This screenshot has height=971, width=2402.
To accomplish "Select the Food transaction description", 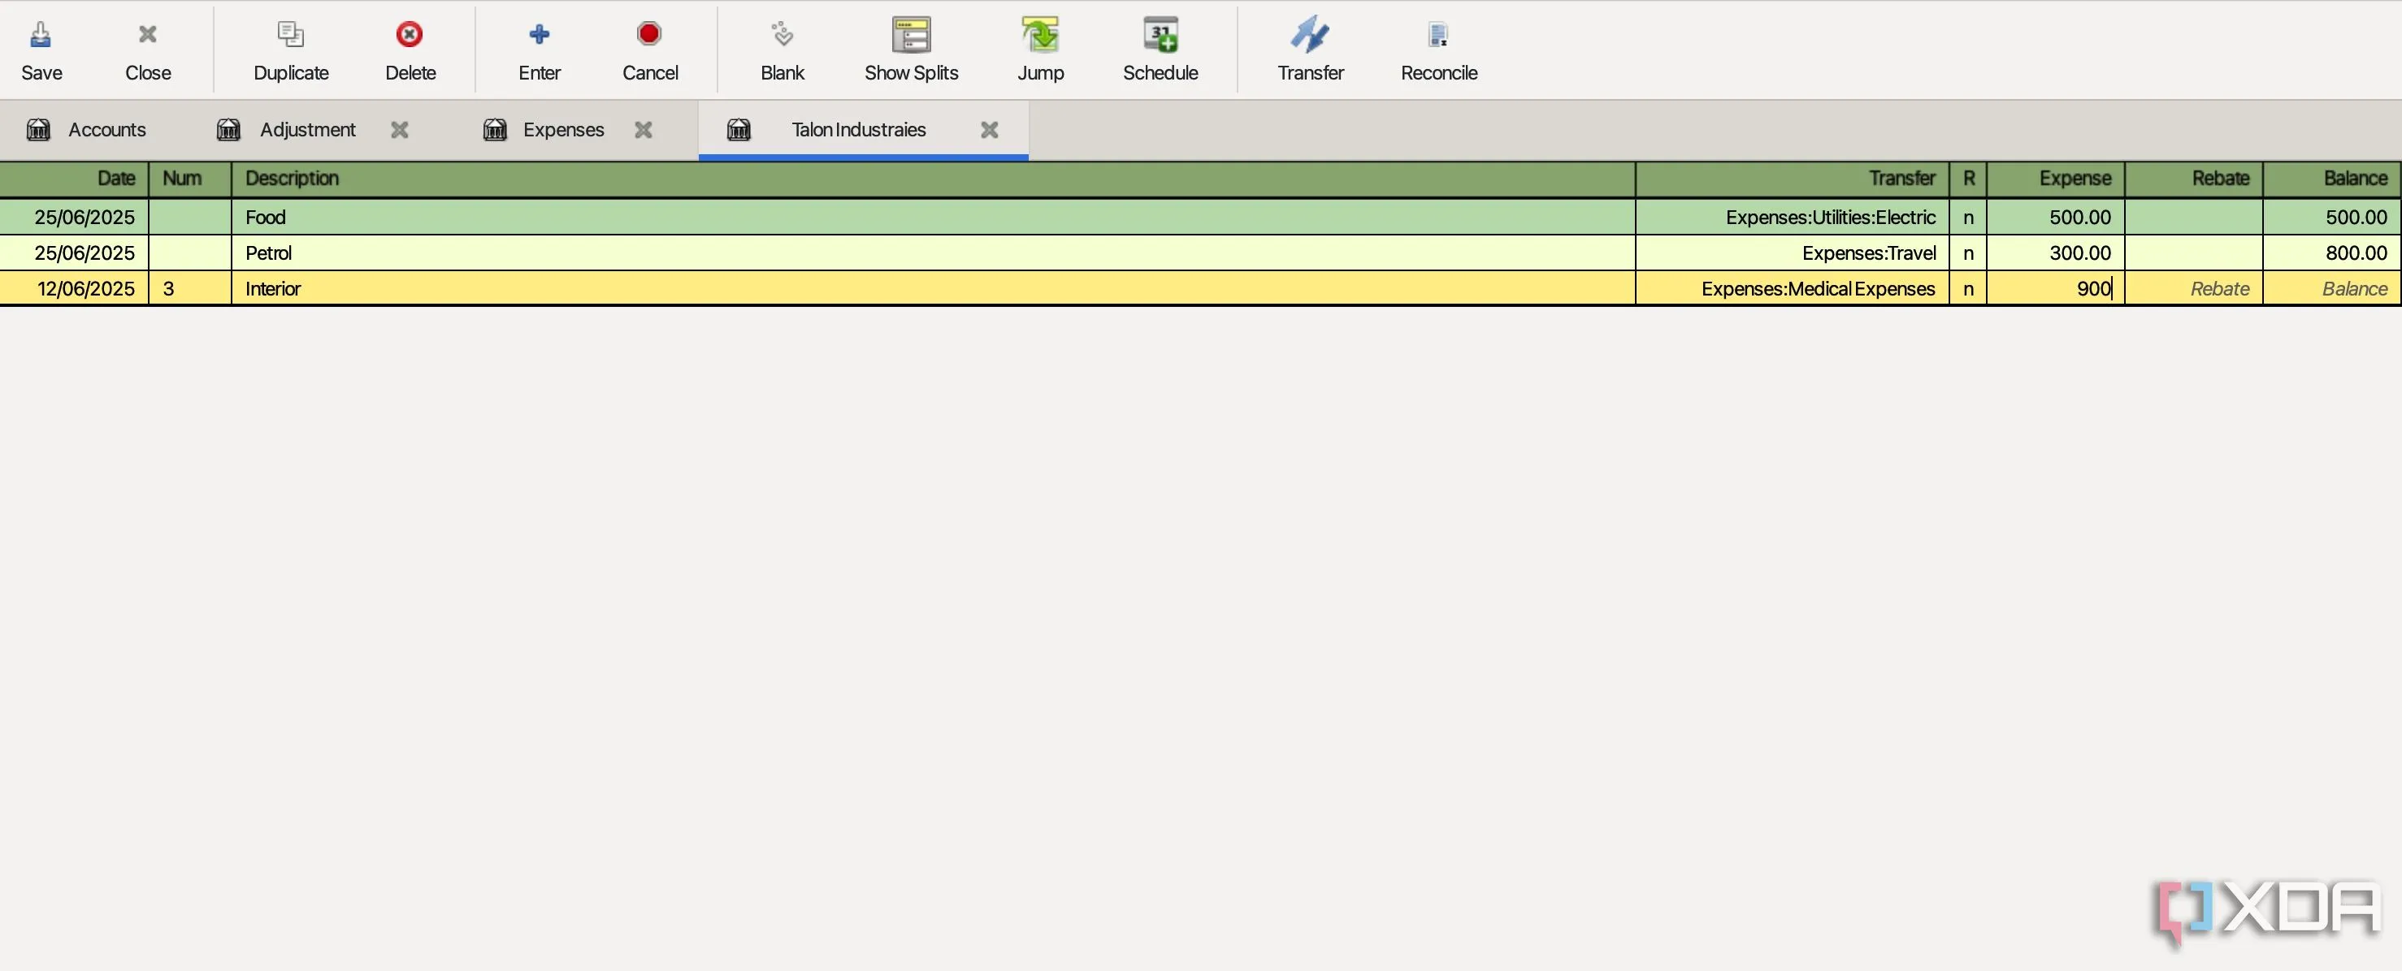I will [266, 217].
